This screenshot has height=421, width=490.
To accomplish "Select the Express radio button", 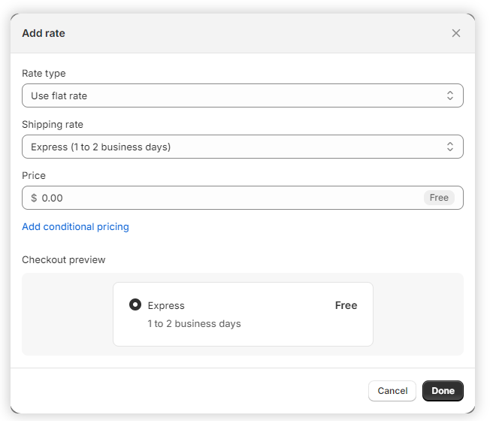I will 135,304.
